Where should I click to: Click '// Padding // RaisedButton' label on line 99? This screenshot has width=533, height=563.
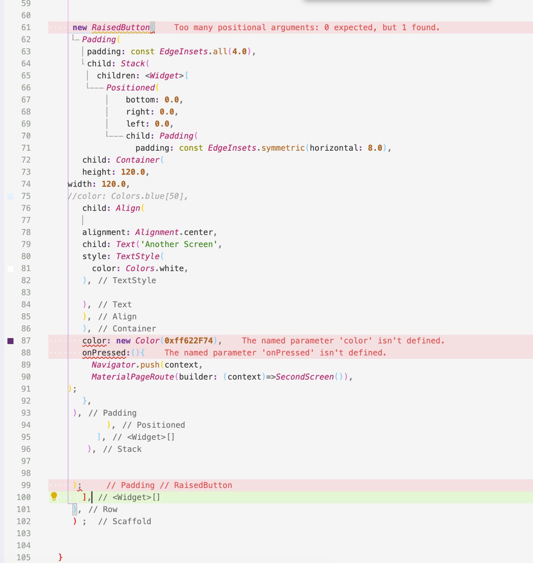[170, 485]
